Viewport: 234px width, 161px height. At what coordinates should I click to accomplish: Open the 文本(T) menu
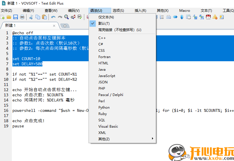pos(206,11)
